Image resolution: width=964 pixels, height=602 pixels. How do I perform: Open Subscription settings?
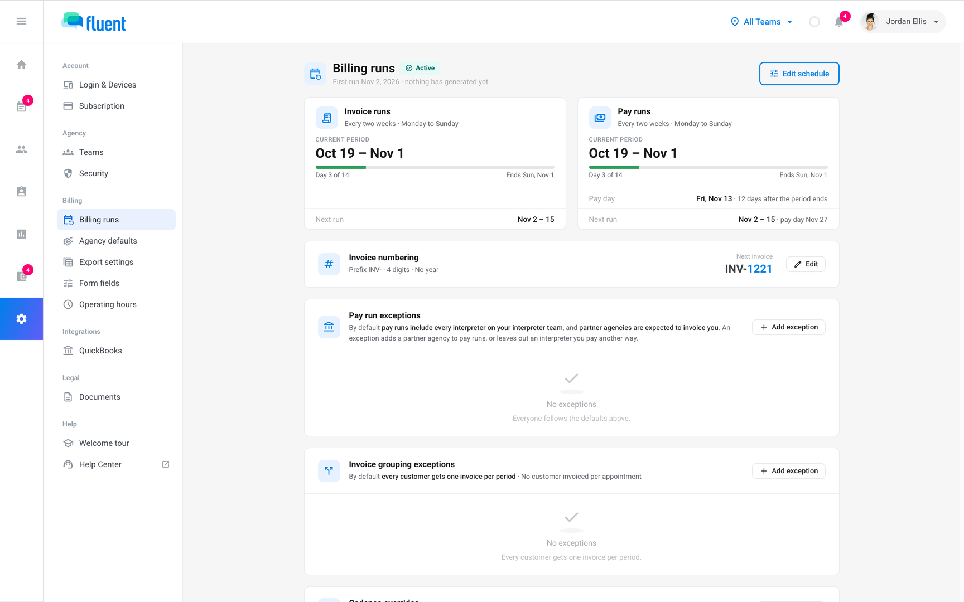click(116, 106)
